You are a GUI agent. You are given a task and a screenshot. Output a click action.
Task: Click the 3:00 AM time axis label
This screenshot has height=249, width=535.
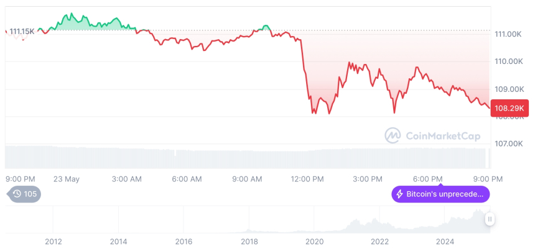tap(127, 179)
